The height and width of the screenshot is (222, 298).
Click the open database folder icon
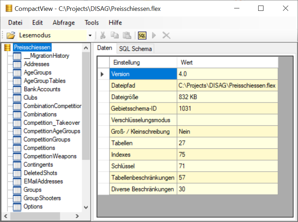click(x=11, y=35)
